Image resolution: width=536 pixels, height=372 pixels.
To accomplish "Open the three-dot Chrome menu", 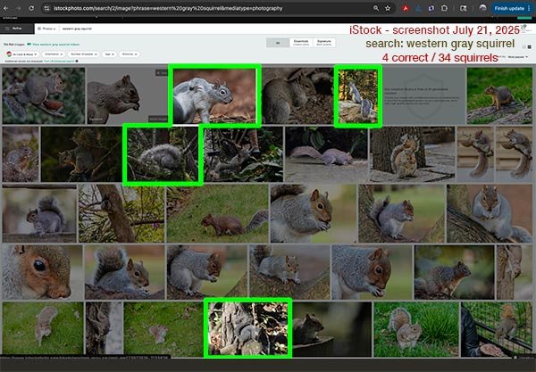I will [529, 8].
